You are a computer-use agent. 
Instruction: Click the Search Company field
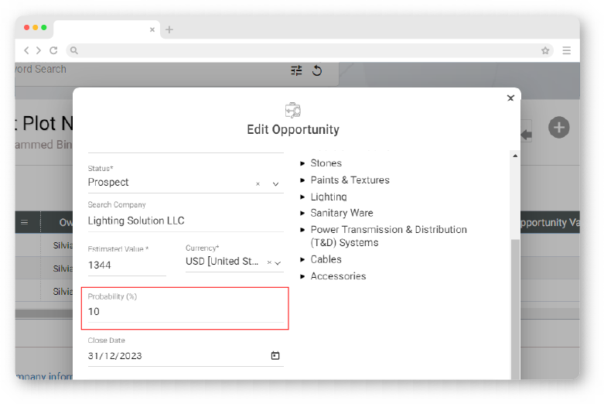186,221
